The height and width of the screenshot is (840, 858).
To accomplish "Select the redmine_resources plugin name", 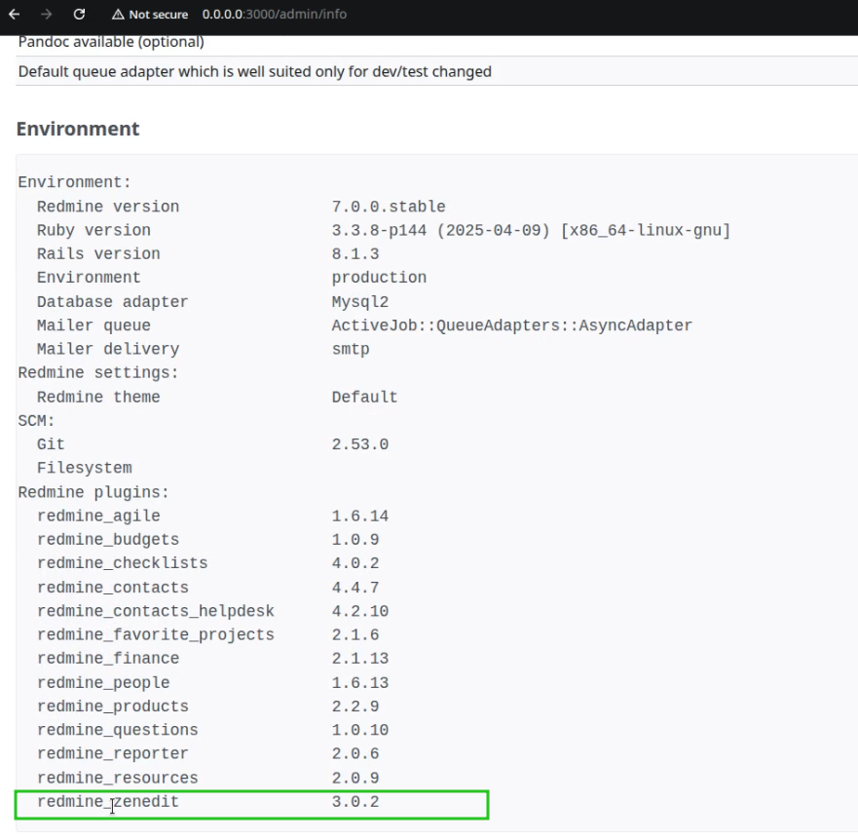I will coord(118,779).
